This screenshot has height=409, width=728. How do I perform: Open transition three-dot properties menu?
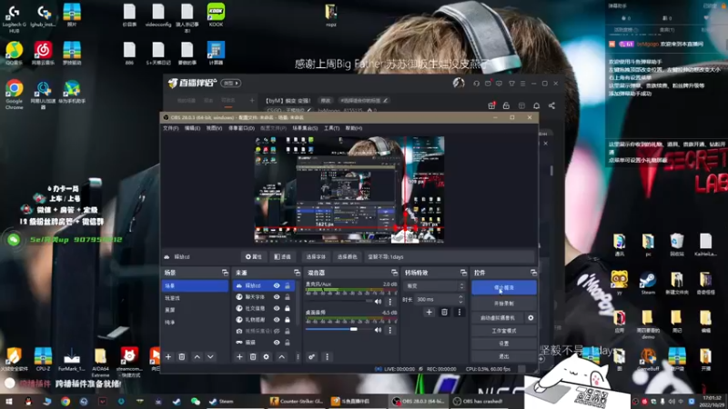click(460, 312)
